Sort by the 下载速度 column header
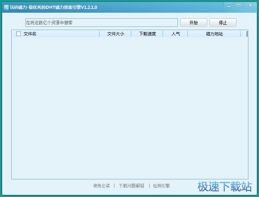The width and height of the screenshot is (259, 197). click(147, 34)
